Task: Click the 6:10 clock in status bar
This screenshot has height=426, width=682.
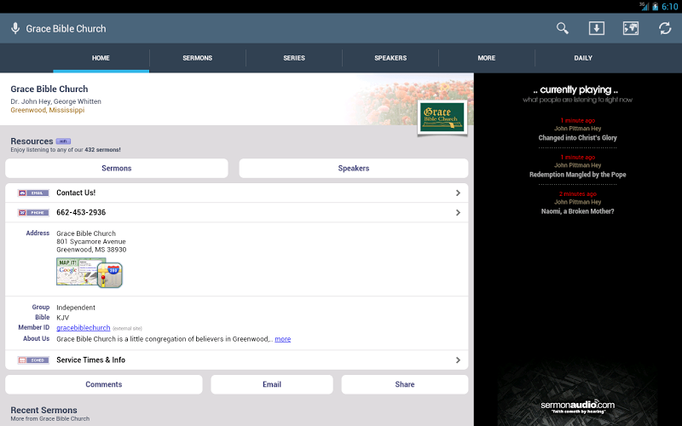Action: (669, 7)
